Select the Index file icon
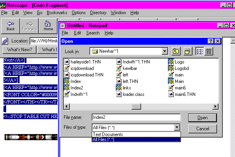 click(67, 81)
